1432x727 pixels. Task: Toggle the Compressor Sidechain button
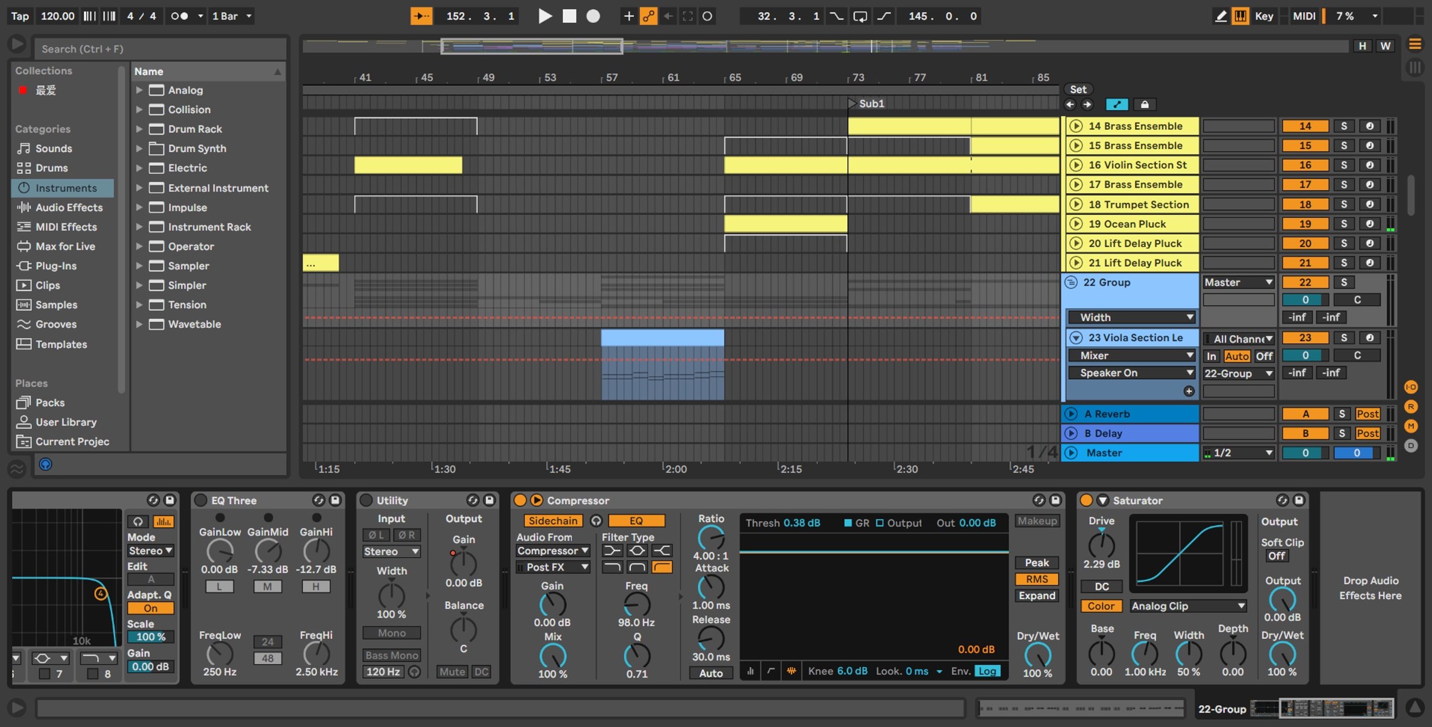552,520
